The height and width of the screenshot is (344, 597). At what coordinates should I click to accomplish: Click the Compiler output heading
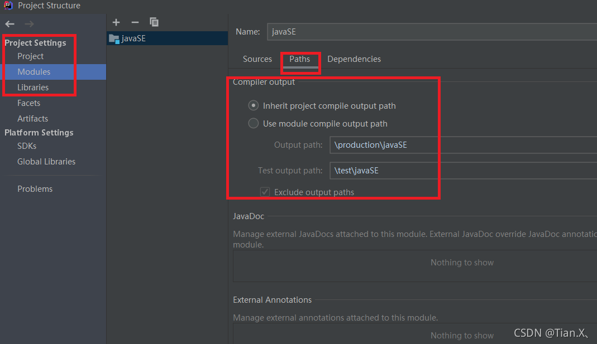point(264,82)
